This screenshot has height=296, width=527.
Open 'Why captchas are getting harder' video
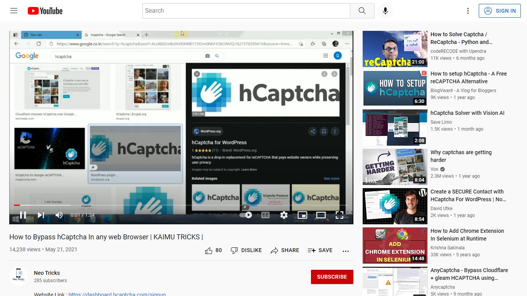(x=461, y=156)
